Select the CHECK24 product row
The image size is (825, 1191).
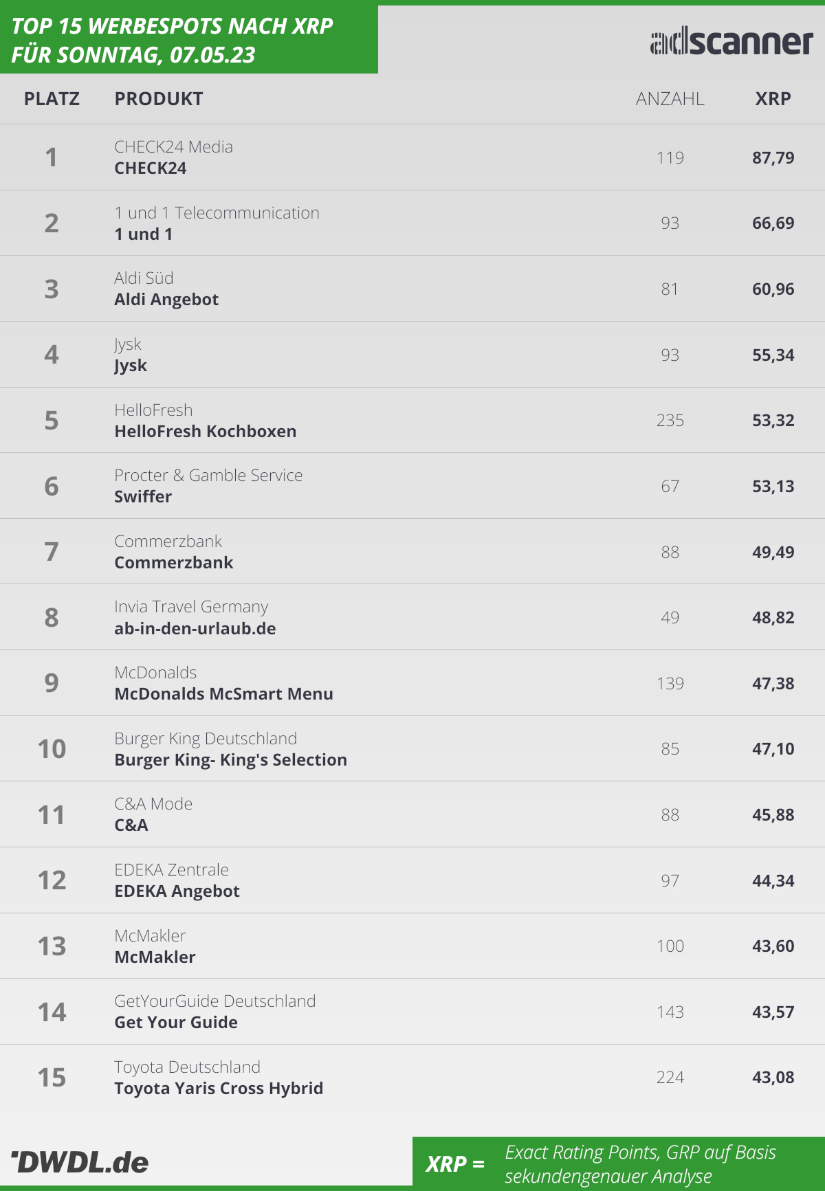pyautogui.click(x=412, y=157)
